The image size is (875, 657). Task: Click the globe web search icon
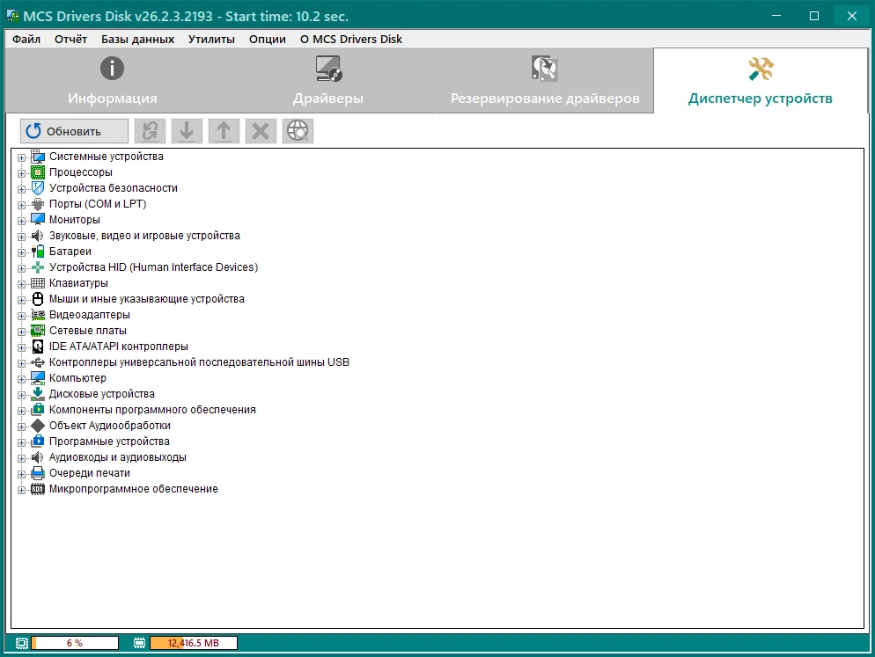point(298,131)
